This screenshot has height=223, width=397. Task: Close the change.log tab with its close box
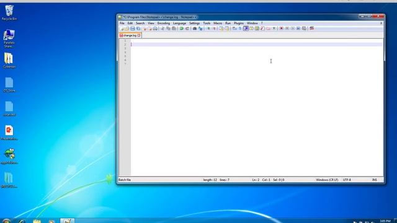(x=139, y=35)
